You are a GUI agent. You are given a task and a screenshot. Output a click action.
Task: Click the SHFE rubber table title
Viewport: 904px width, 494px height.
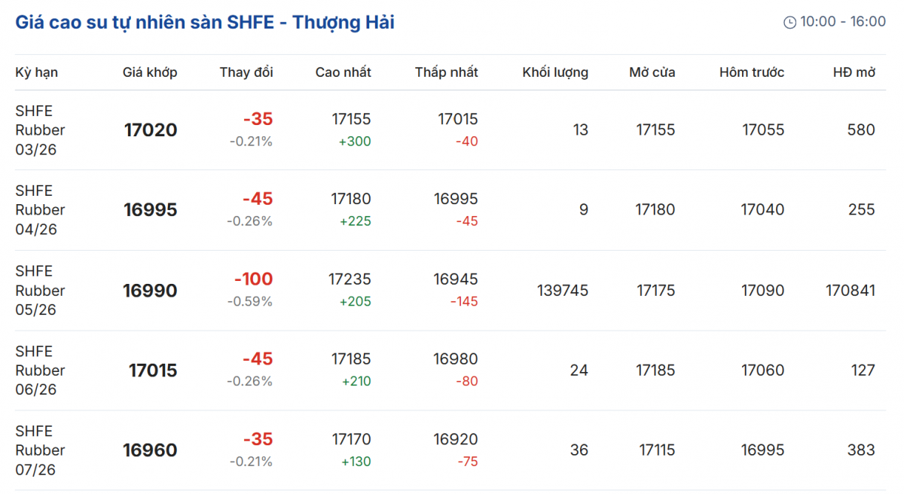click(205, 23)
